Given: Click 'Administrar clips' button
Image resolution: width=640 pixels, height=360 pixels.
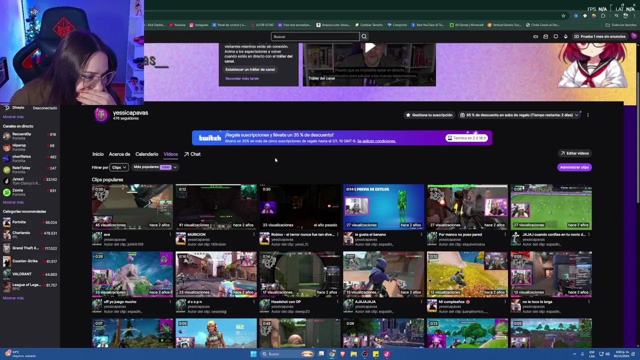Looking at the screenshot, I should click(574, 167).
